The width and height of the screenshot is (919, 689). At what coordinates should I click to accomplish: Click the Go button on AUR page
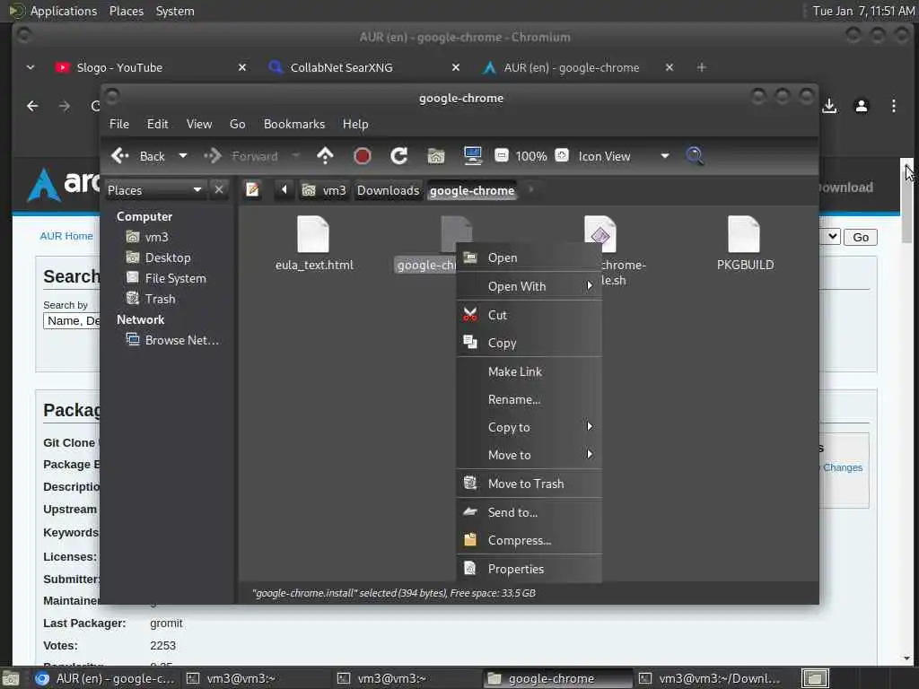861,237
